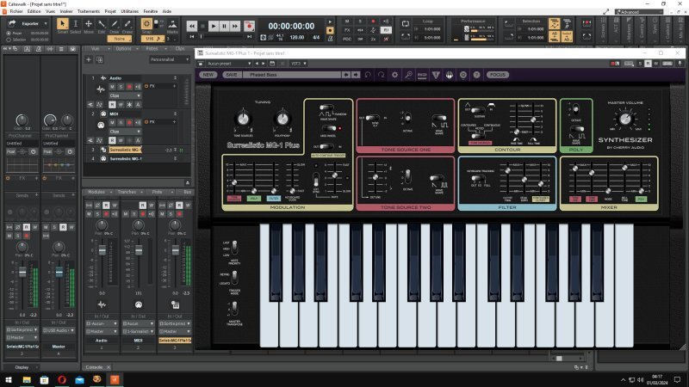Open synth settings gear icon
The image size is (689, 387).
[395, 75]
